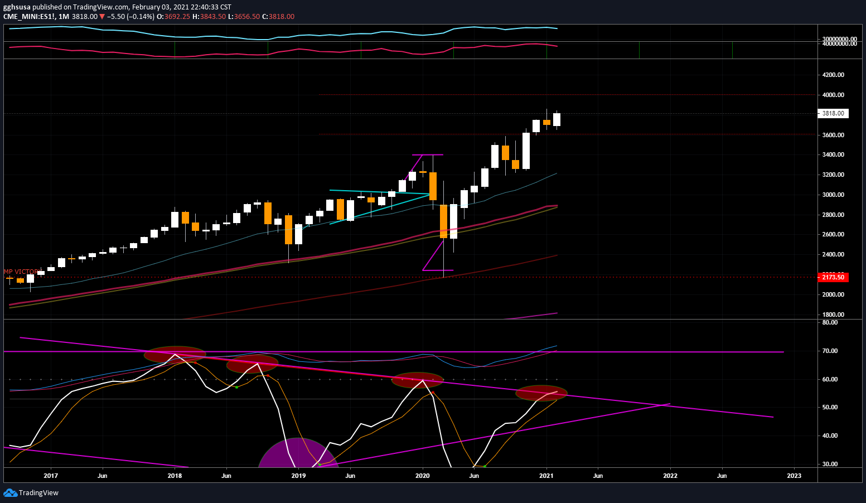Click the 50.00 oscillator axis label

(830, 407)
